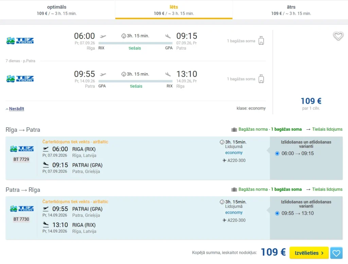Click the '1 bagāžas soma' text on 06:00 flight

241,41
